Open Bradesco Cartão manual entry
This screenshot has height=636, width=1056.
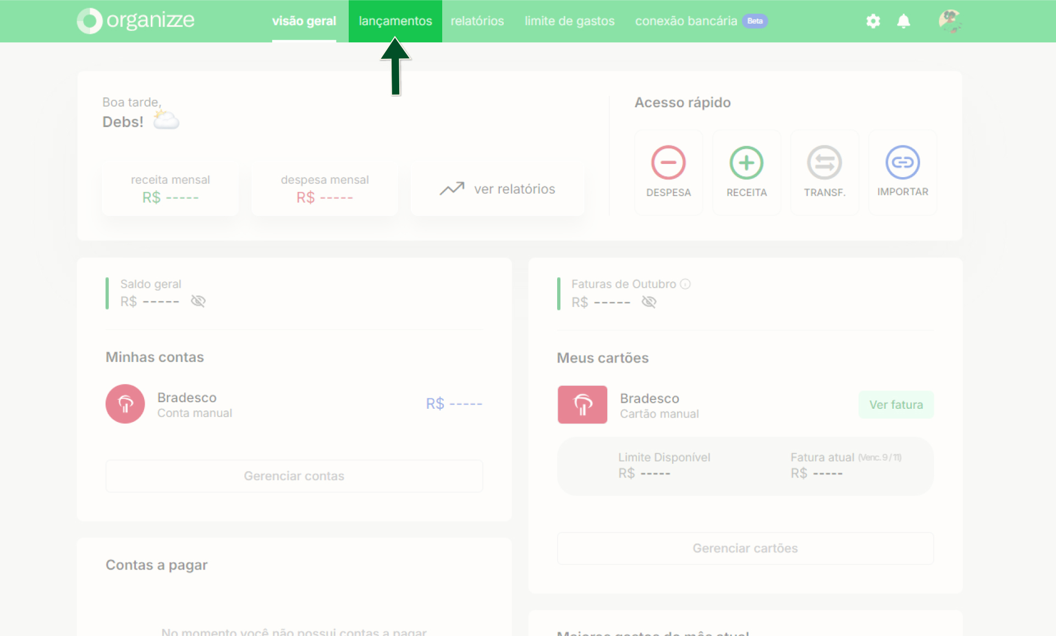(x=659, y=405)
